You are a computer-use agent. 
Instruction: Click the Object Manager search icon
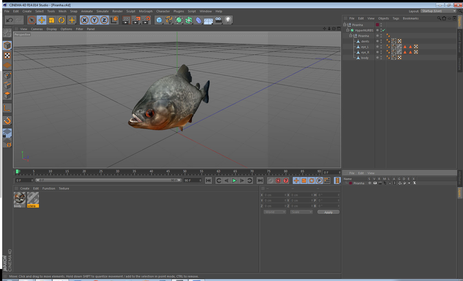point(439,18)
